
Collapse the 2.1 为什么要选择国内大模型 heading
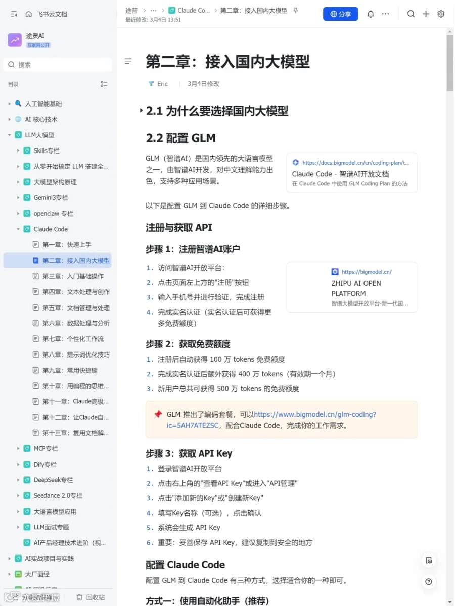pos(141,111)
